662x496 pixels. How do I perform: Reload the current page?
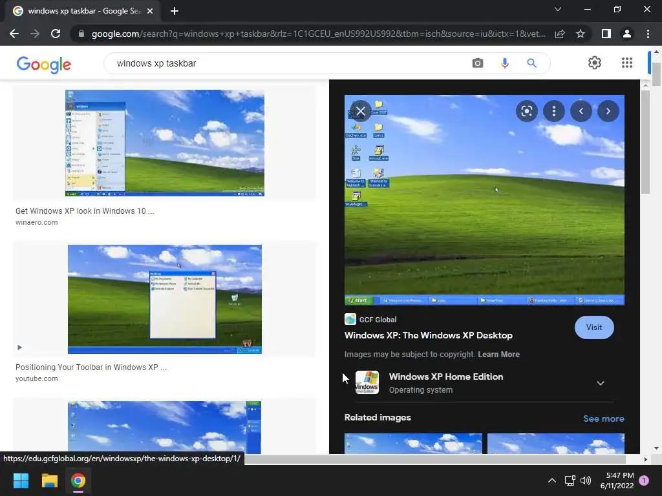tap(56, 34)
